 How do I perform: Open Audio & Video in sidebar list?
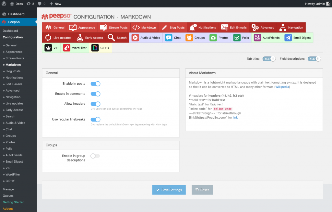[16, 123]
